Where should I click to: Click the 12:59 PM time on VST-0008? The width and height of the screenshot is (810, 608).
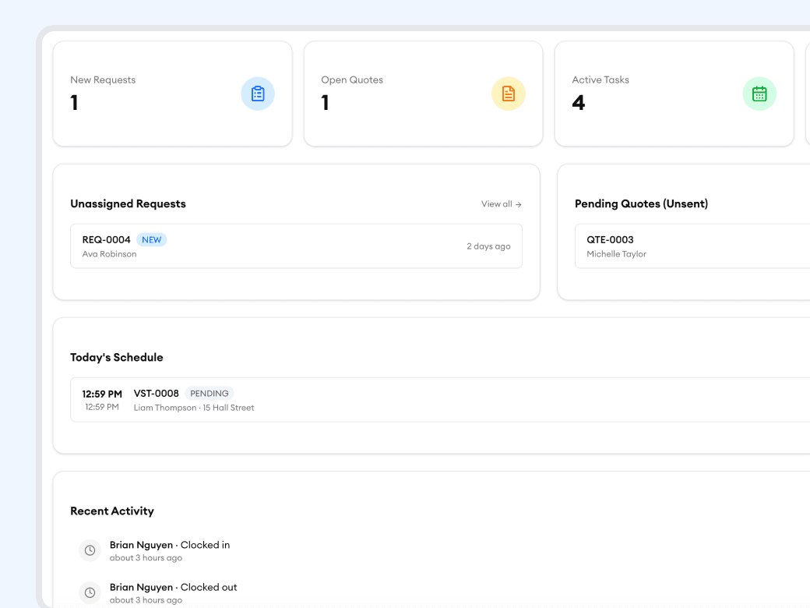click(x=102, y=394)
